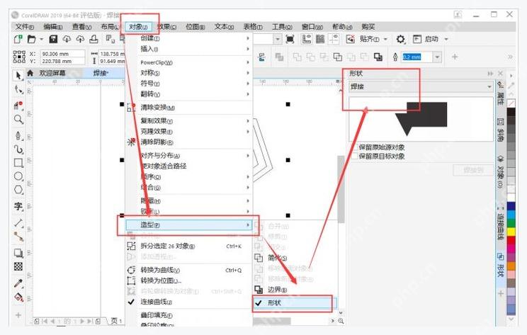Expand the 创建 submenu
Image resolution: width=527 pixels, height=335 pixels.
coord(188,38)
